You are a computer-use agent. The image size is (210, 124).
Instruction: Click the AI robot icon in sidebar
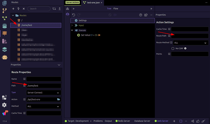[4, 57]
